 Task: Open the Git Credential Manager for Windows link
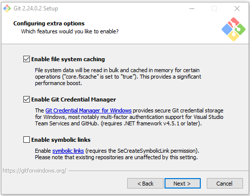(x=88, y=110)
